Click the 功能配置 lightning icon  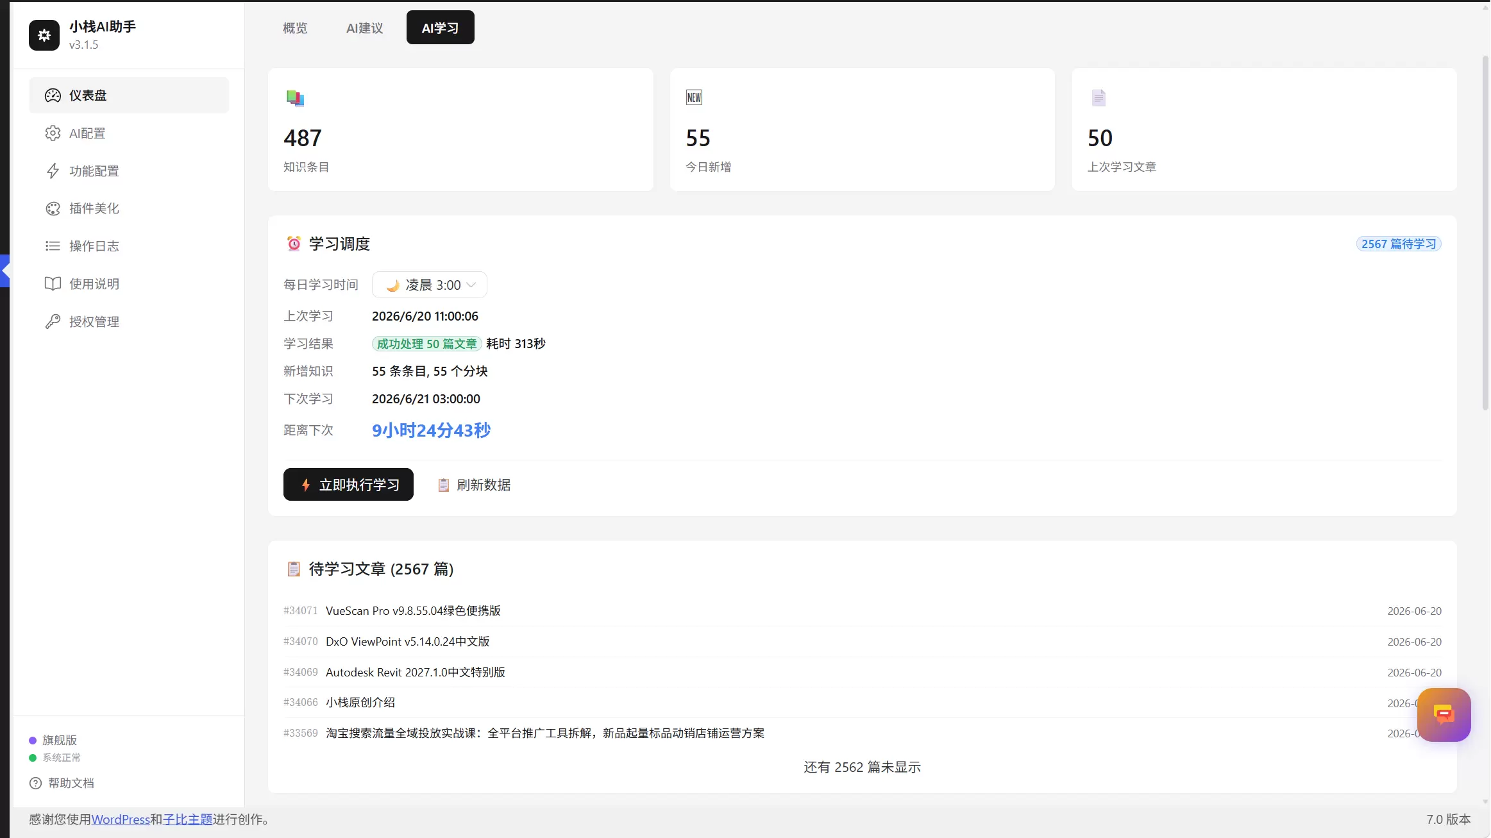(x=53, y=171)
